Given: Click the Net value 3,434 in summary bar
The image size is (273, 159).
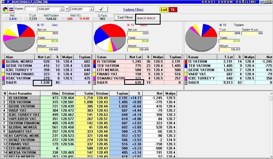Looking at the screenshot, I should point(13,18).
